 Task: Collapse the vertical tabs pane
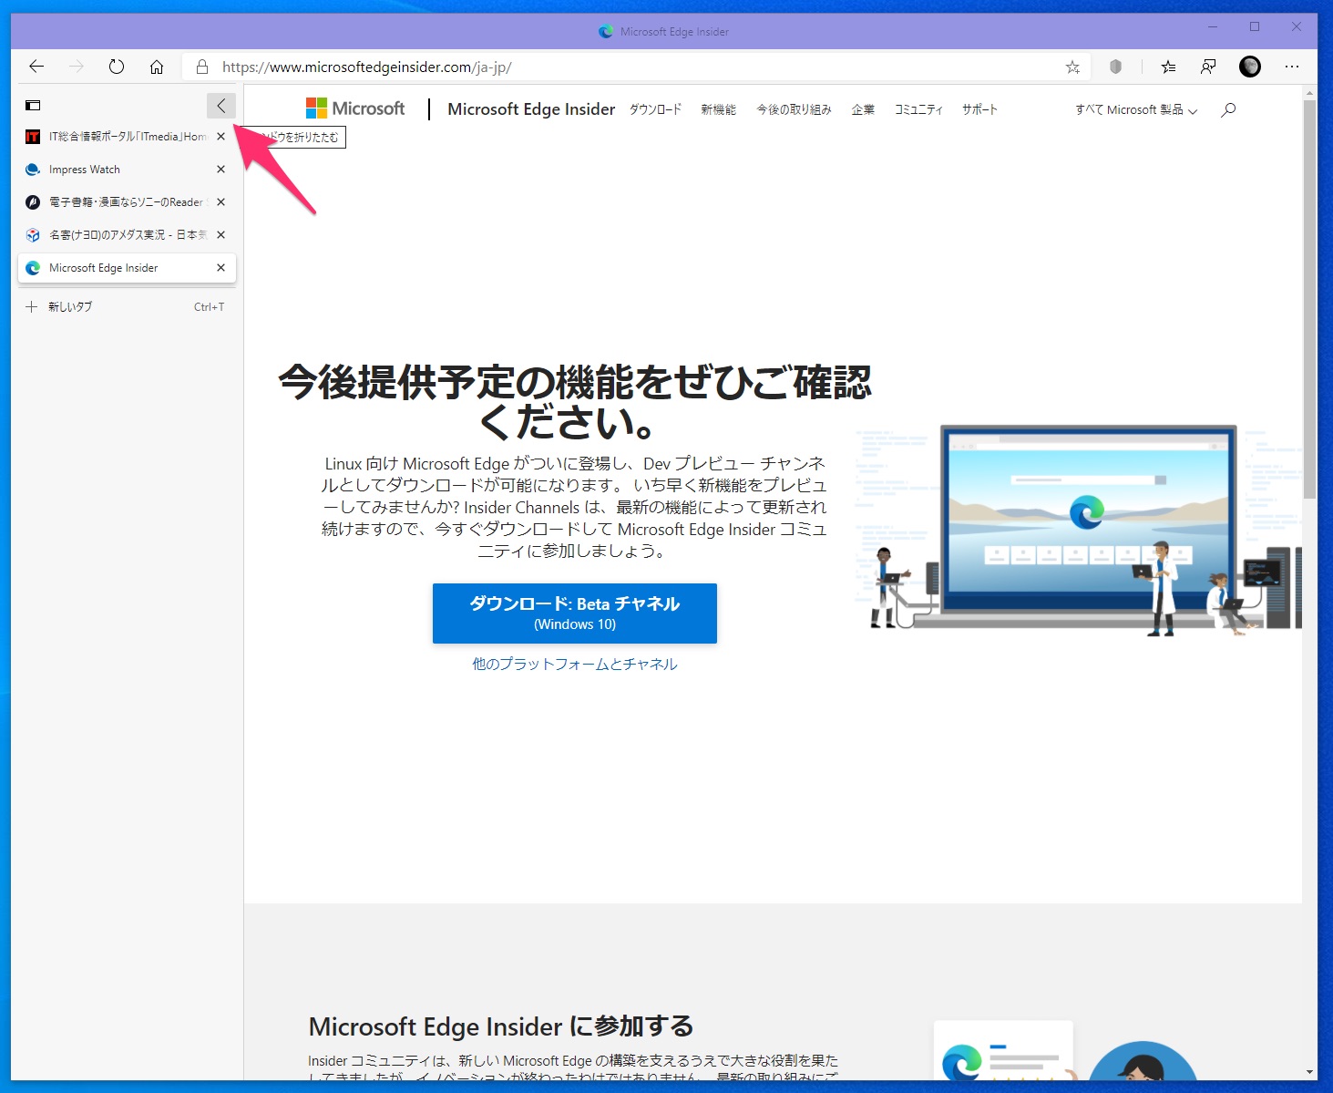click(221, 106)
